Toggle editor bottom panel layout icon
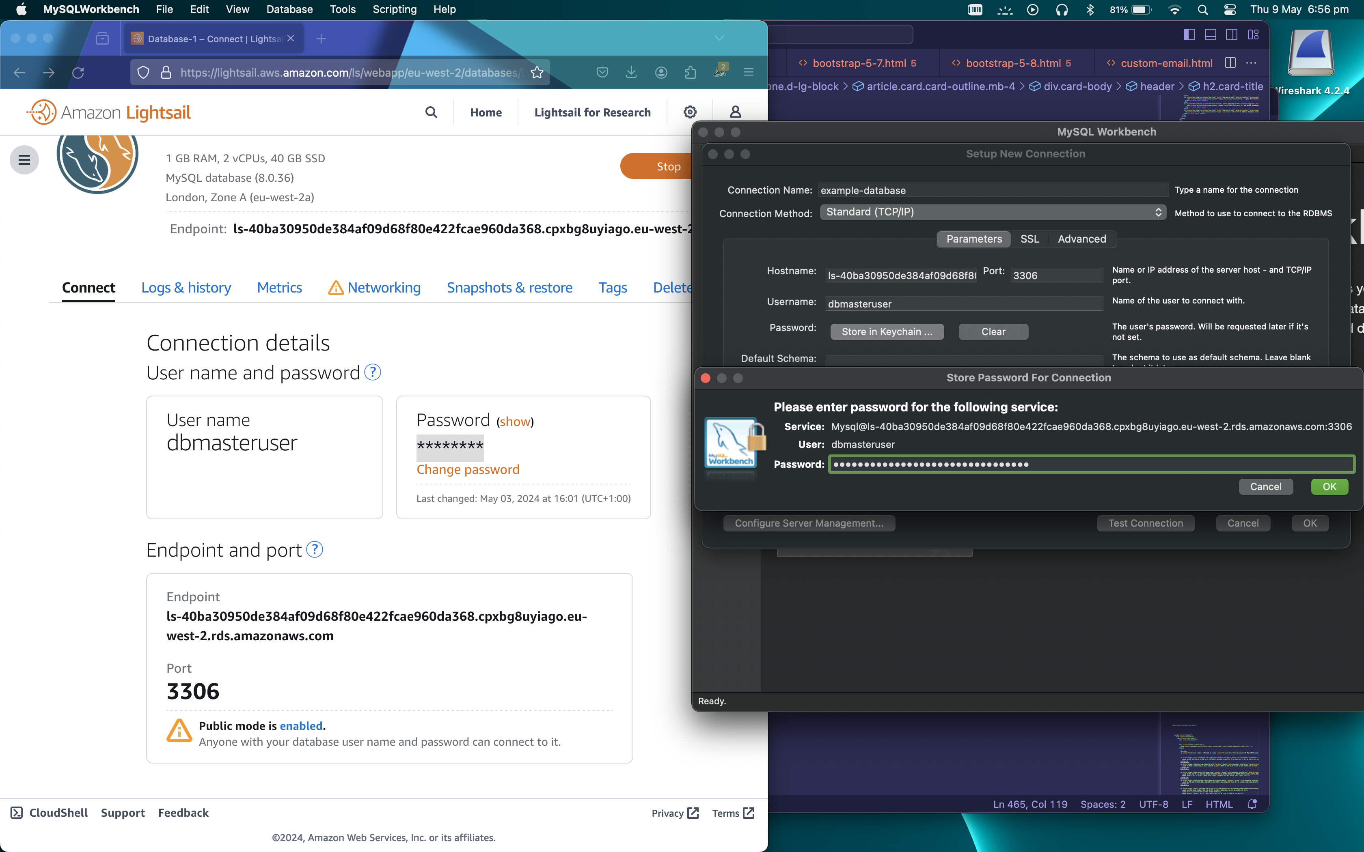The width and height of the screenshot is (1364, 852). (1210, 35)
